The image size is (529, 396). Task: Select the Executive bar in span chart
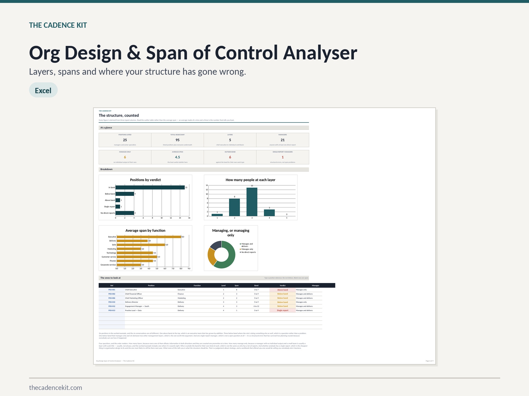pyautogui.click(x=149, y=237)
